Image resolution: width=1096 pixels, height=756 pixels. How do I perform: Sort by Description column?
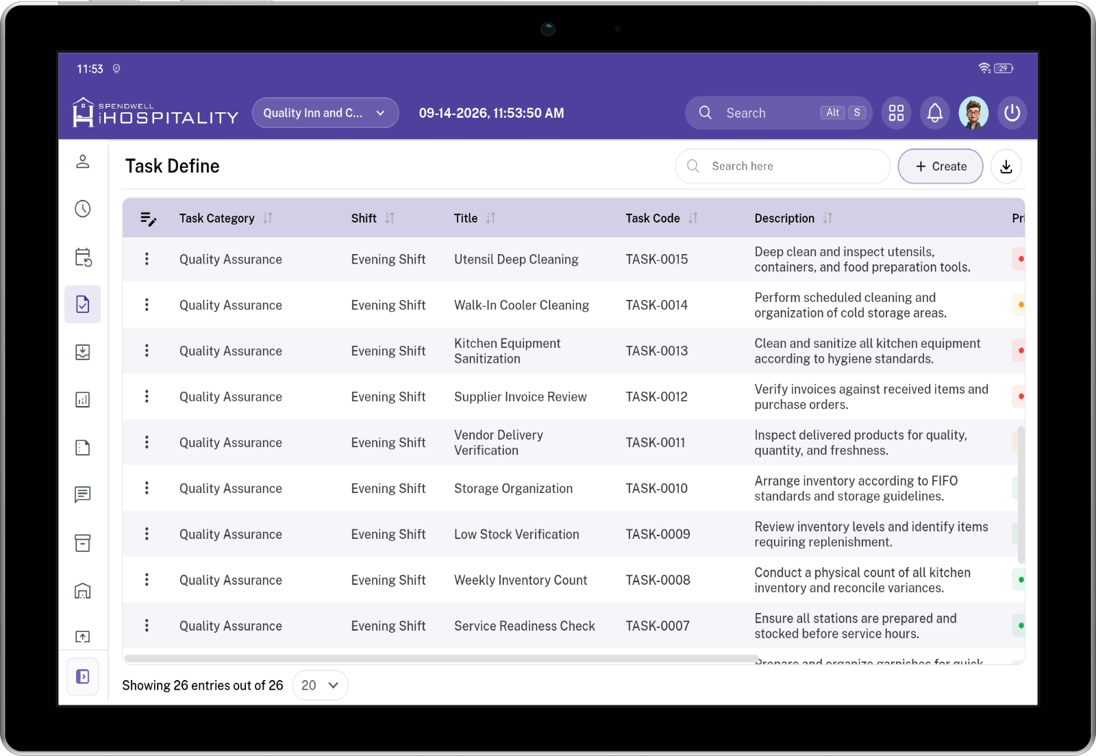tap(827, 218)
